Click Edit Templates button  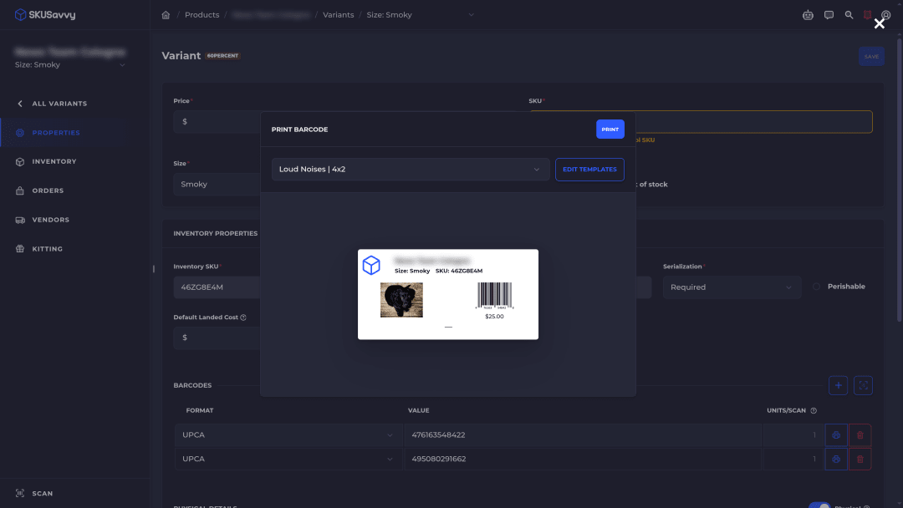589,169
